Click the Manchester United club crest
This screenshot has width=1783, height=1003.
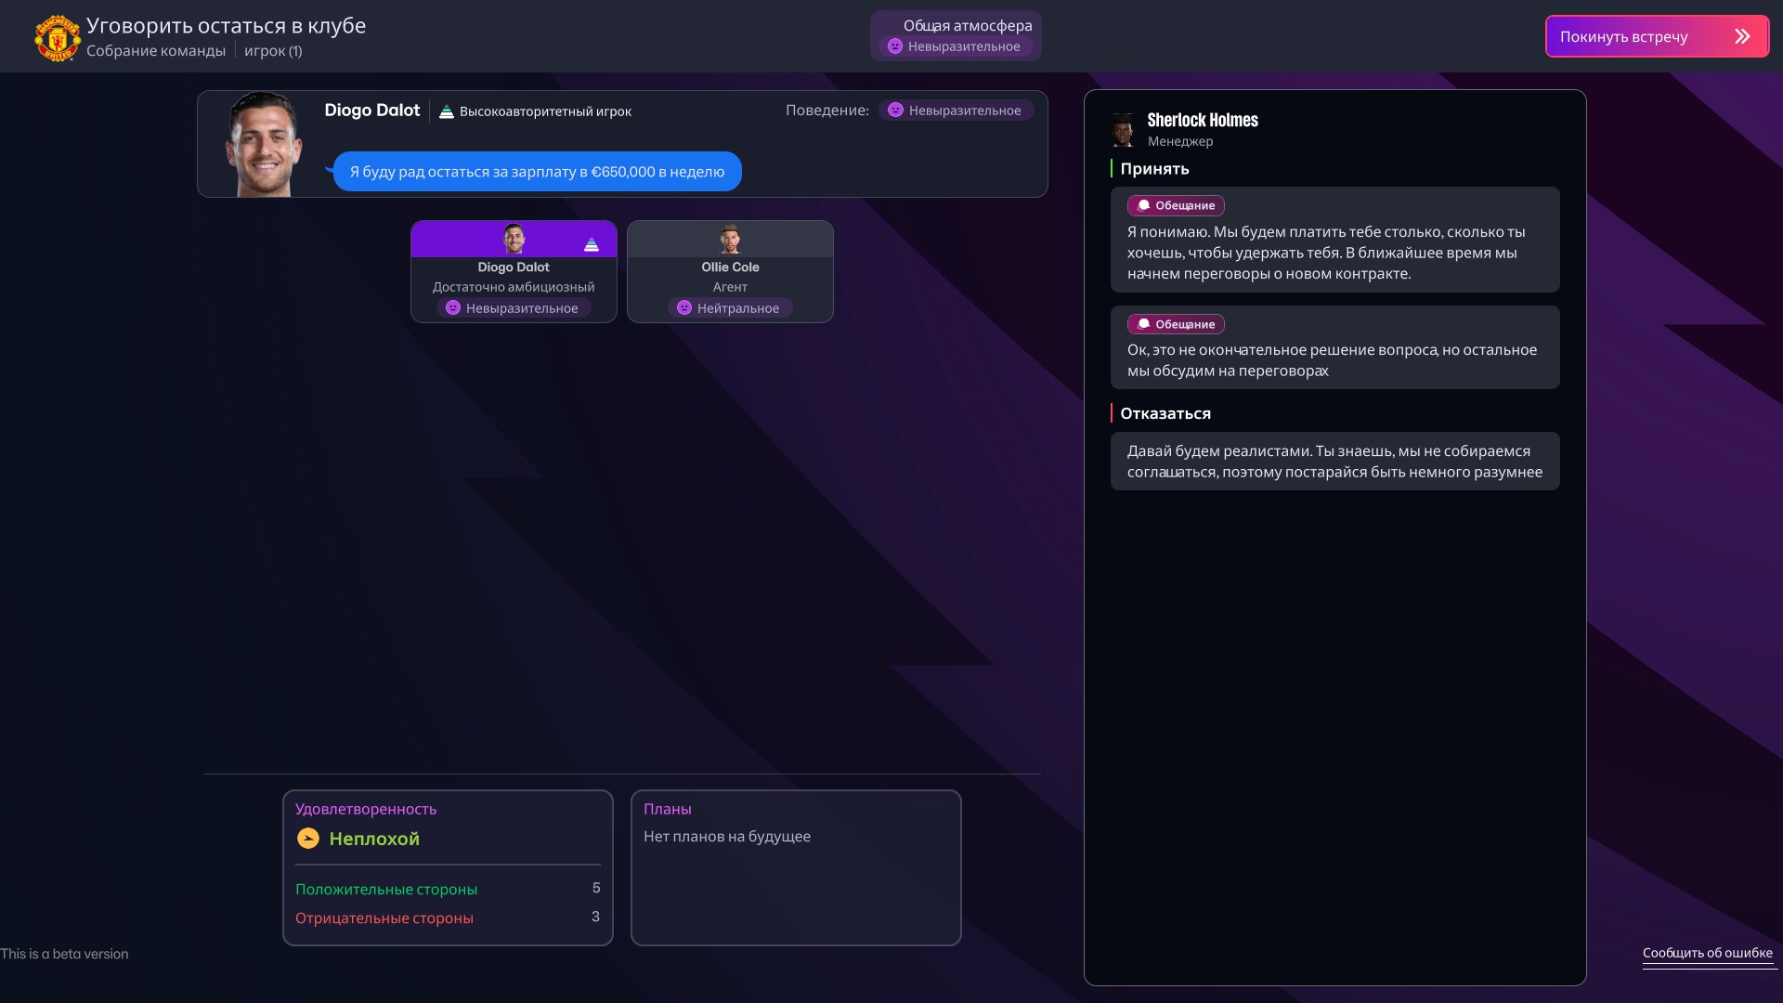[x=58, y=38]
